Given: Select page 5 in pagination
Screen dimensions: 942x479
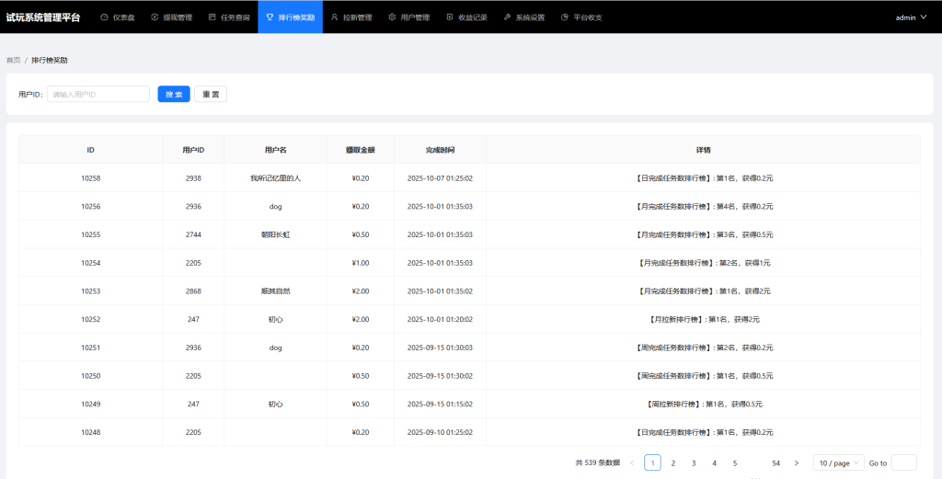Looking at the screenshot, I should (x=735, y=462).
